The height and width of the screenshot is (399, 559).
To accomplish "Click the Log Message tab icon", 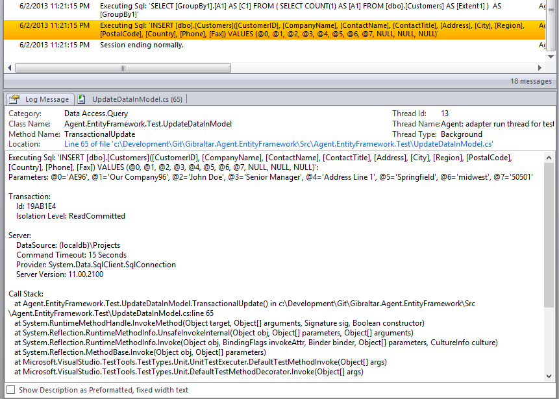I will pos(14,99).
